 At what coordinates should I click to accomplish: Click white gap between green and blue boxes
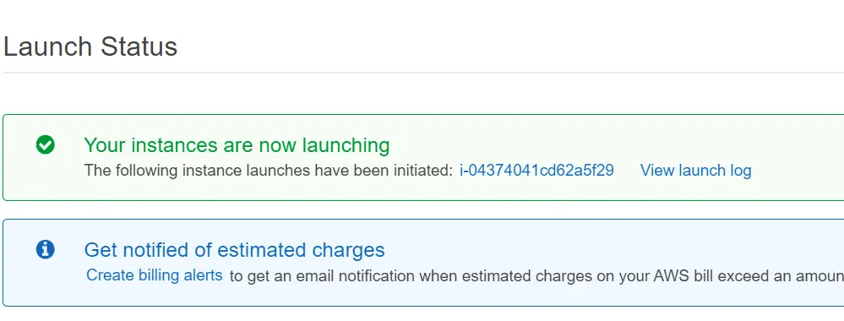point(423,210)
